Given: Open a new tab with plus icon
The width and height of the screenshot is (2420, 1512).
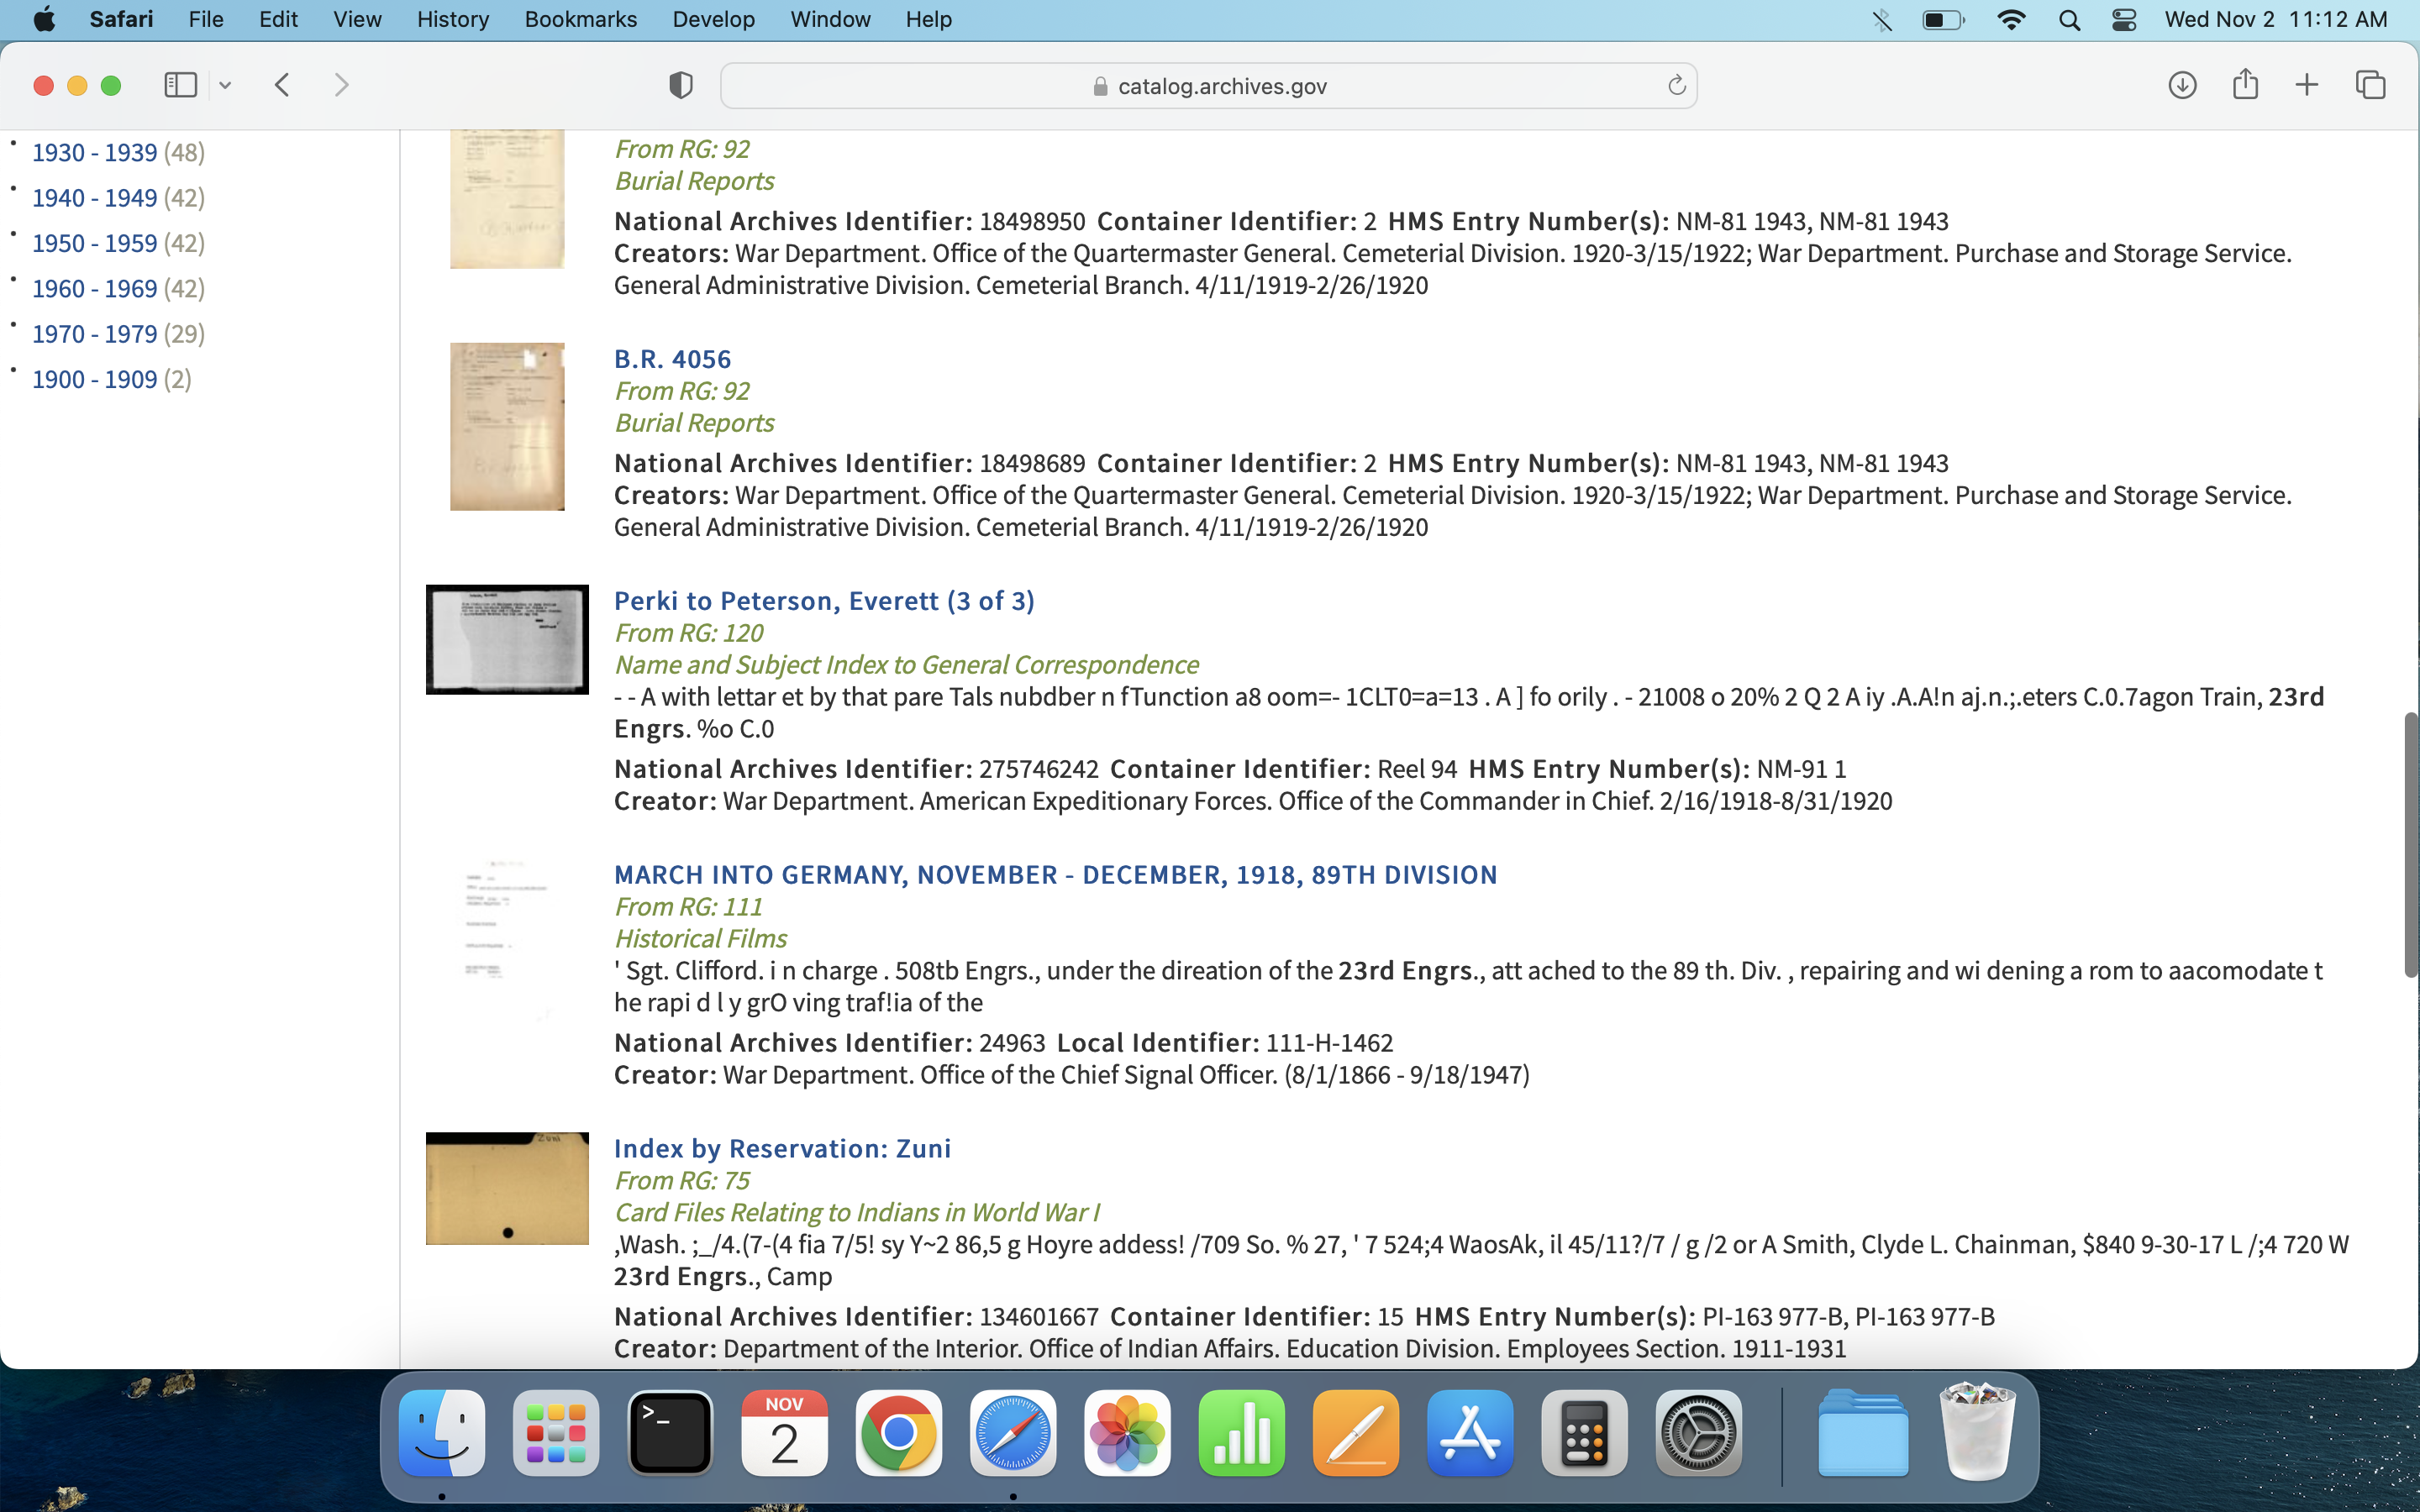Looking at the screenshot, I should tap(2307, 85).
